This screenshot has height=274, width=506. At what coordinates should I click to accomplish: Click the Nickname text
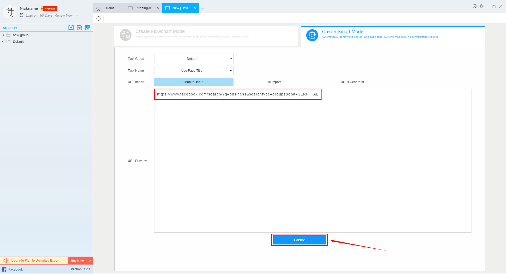coord(29,8)
